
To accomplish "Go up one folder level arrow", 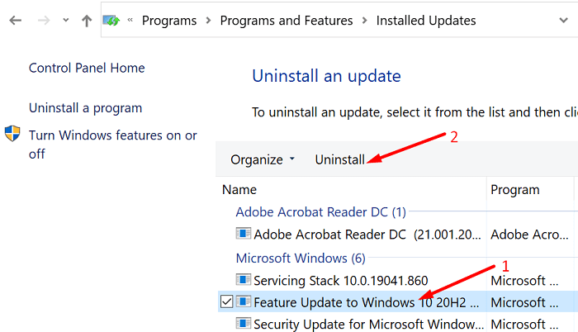I will (x=87, y=21).
